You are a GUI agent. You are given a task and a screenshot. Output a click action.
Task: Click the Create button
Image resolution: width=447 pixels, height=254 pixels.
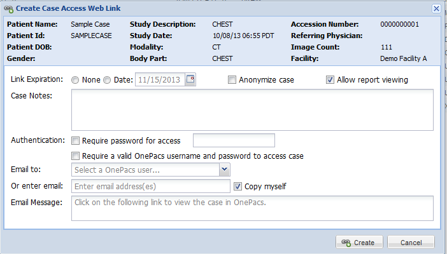359,243
